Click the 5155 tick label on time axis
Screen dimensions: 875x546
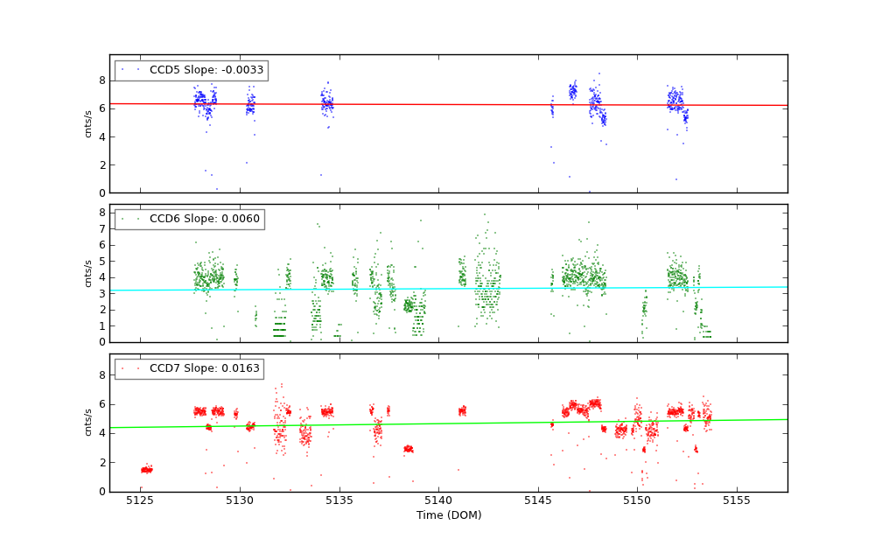point(737,500)
